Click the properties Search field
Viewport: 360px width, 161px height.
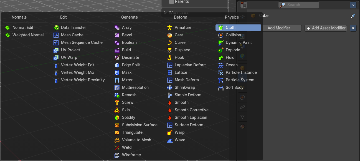pyautogui.click(x=299, y=5)
